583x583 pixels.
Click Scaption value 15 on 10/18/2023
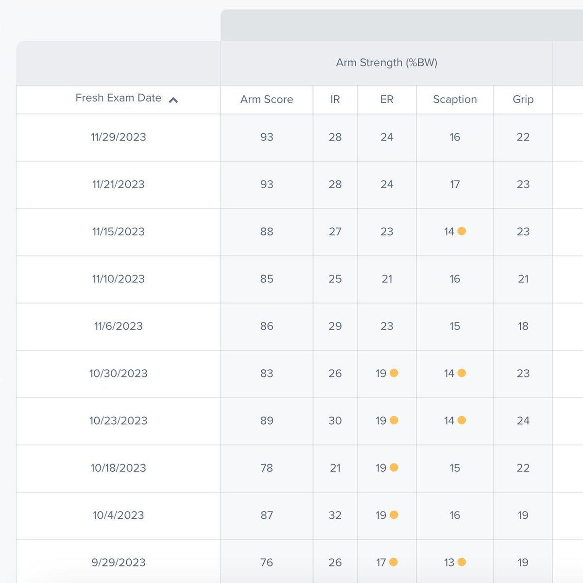(455, 468)
